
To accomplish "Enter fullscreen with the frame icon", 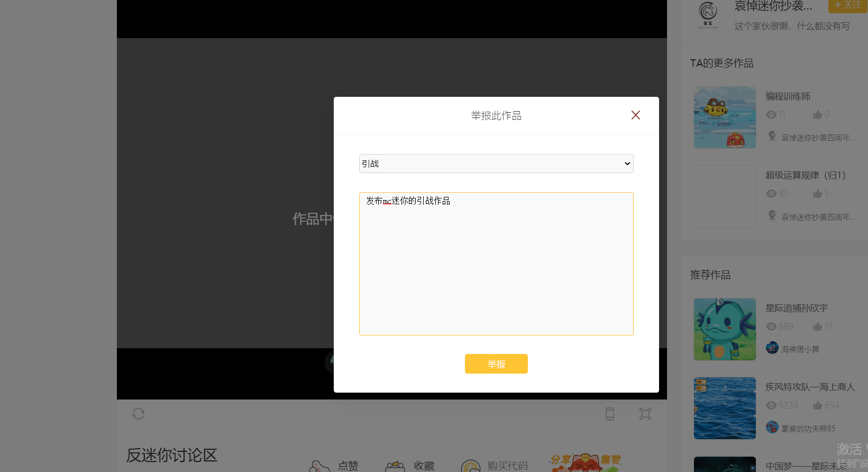I will [645, 414].
